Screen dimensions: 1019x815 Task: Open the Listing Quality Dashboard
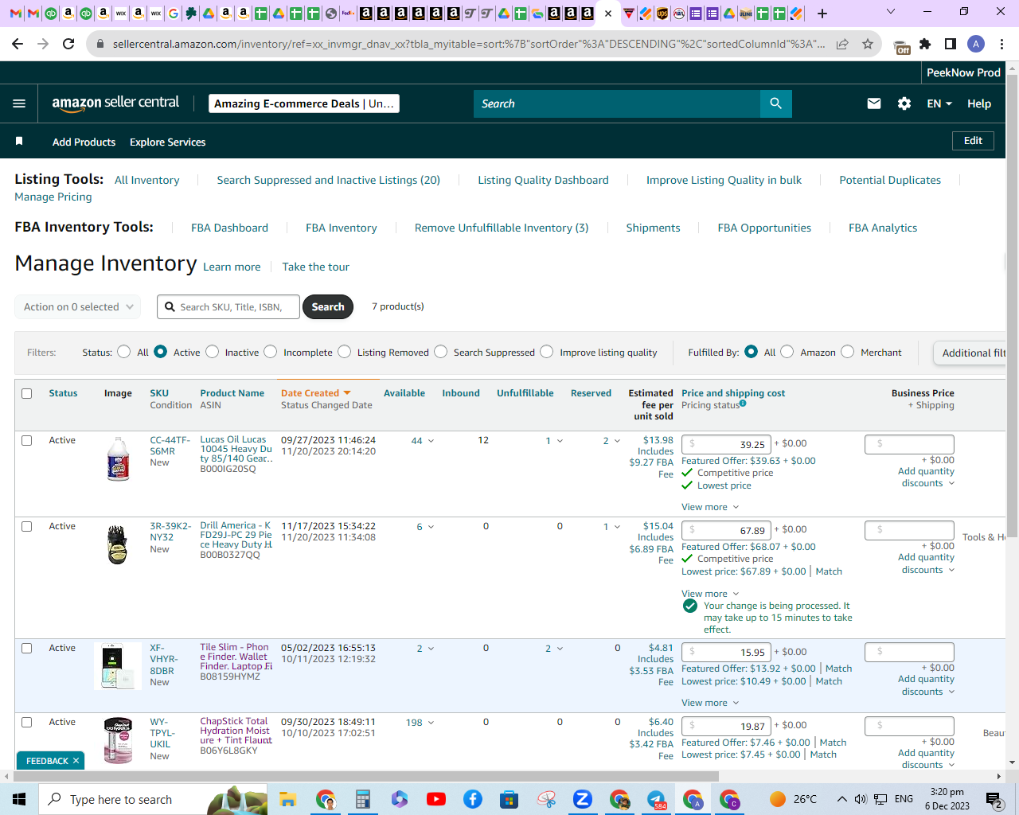[x=543, y=180]
